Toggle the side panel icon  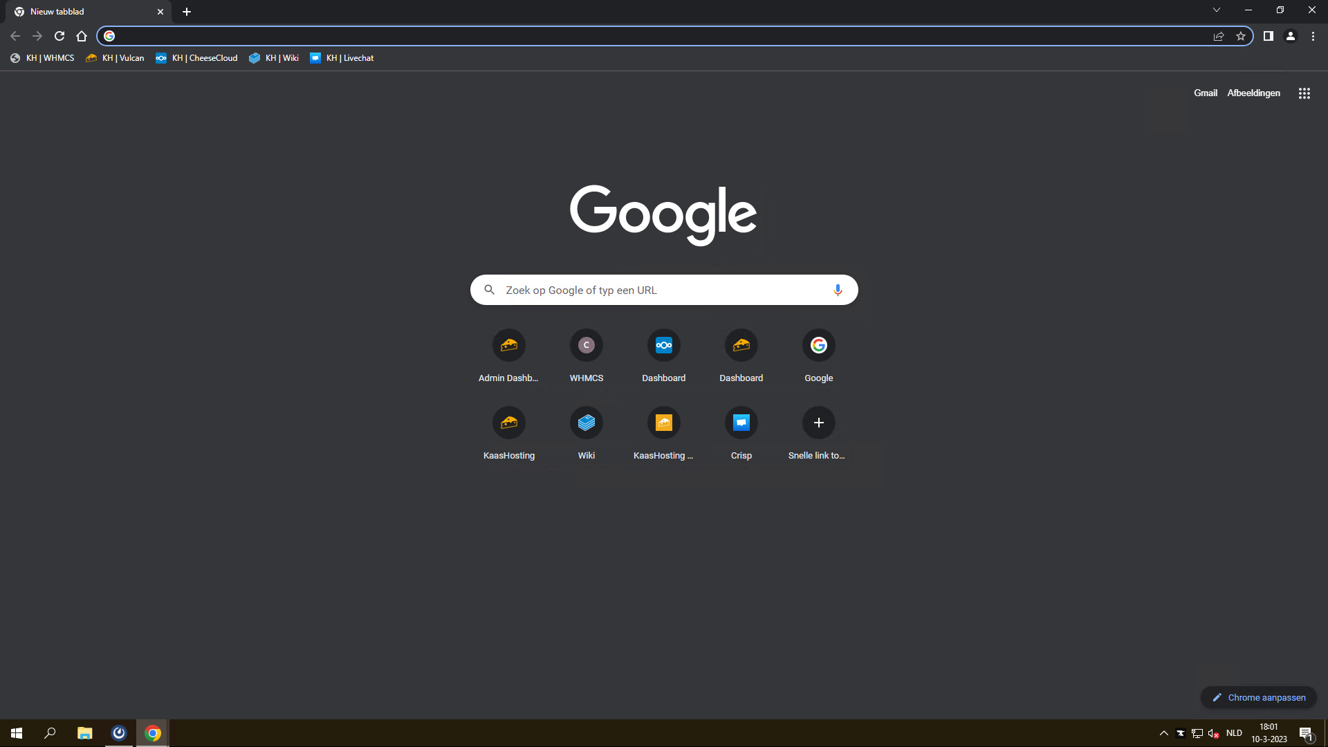1268,36
